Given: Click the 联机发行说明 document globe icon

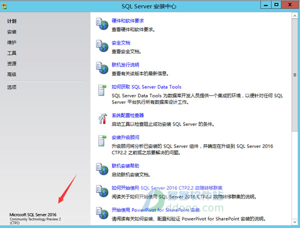Looking at the screenshot, I should [x=102, y=67].
